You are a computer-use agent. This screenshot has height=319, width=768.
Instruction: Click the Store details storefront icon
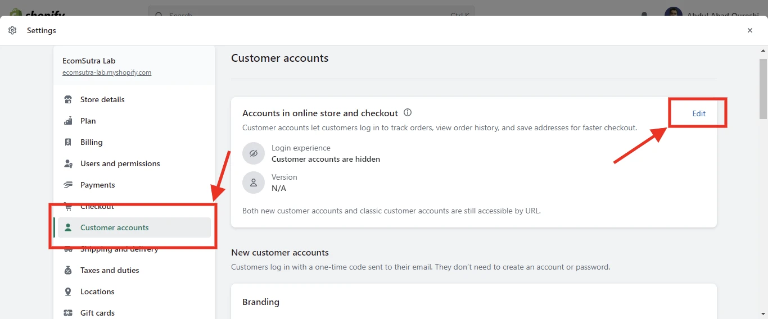68,99
